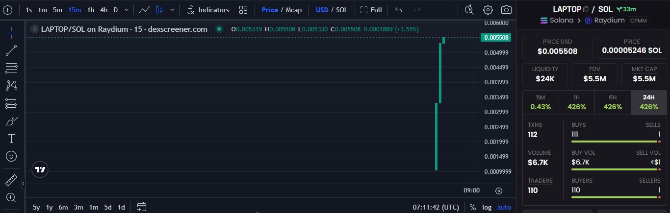Open time axis settings gear
Viewport: 670px width, 213px height.
(x=499, y=191)
